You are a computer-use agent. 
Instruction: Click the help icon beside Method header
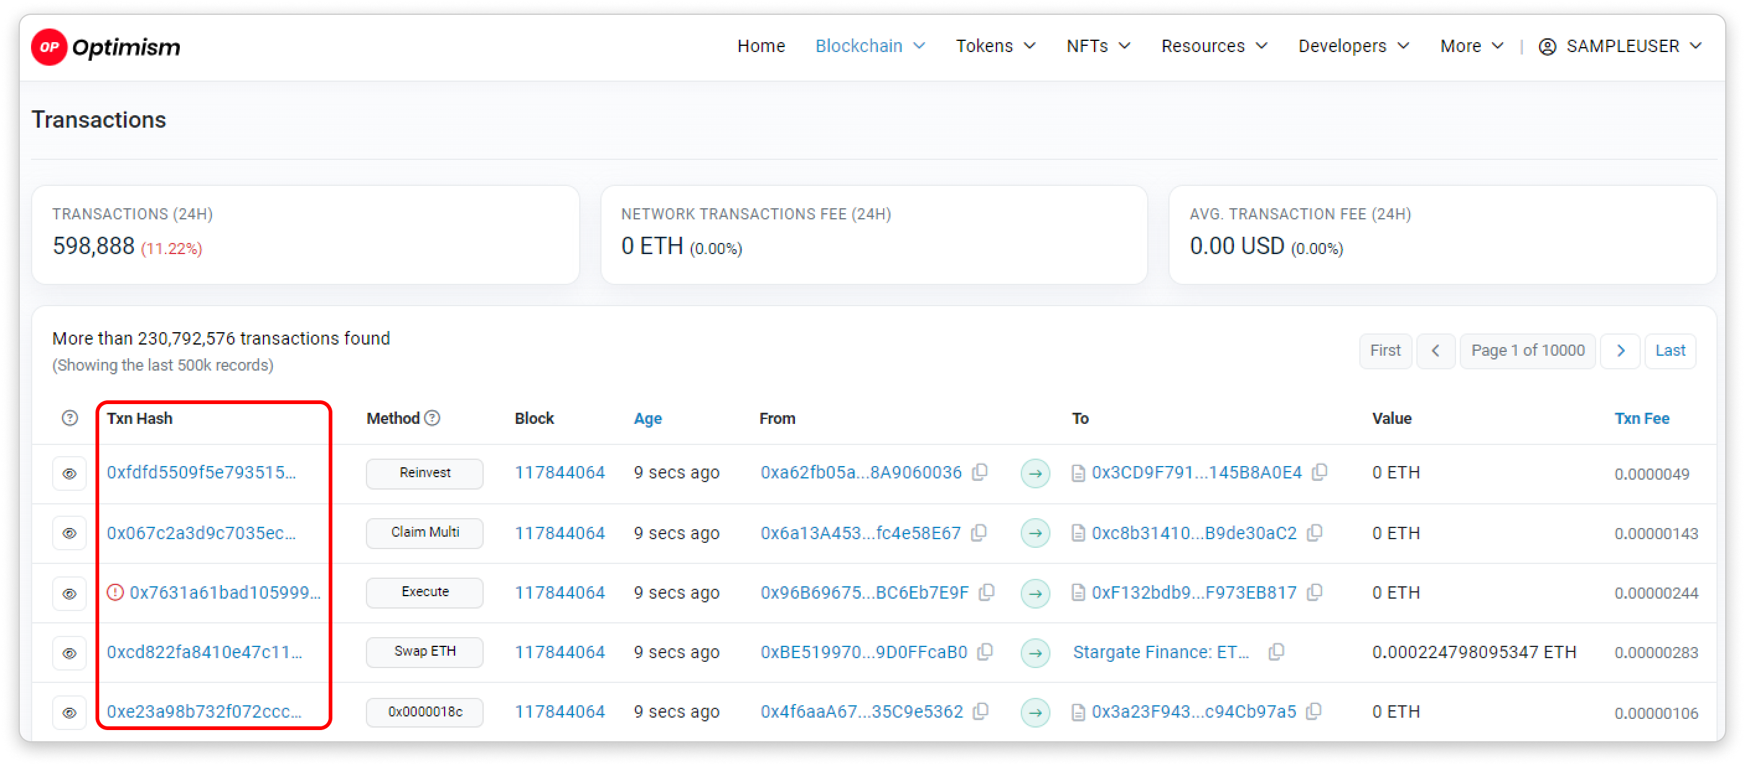coord(432,418)
